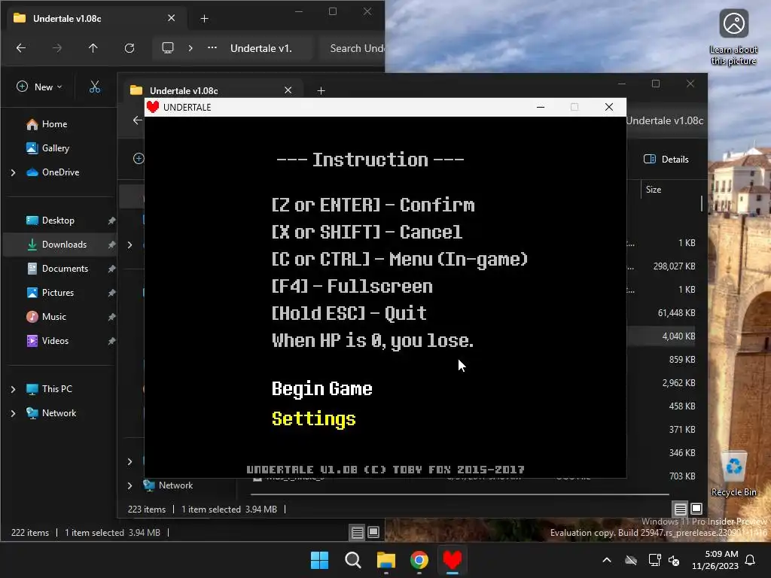
Task: Click the pin icon beside Documents
Action: click(x=111, y=269)
